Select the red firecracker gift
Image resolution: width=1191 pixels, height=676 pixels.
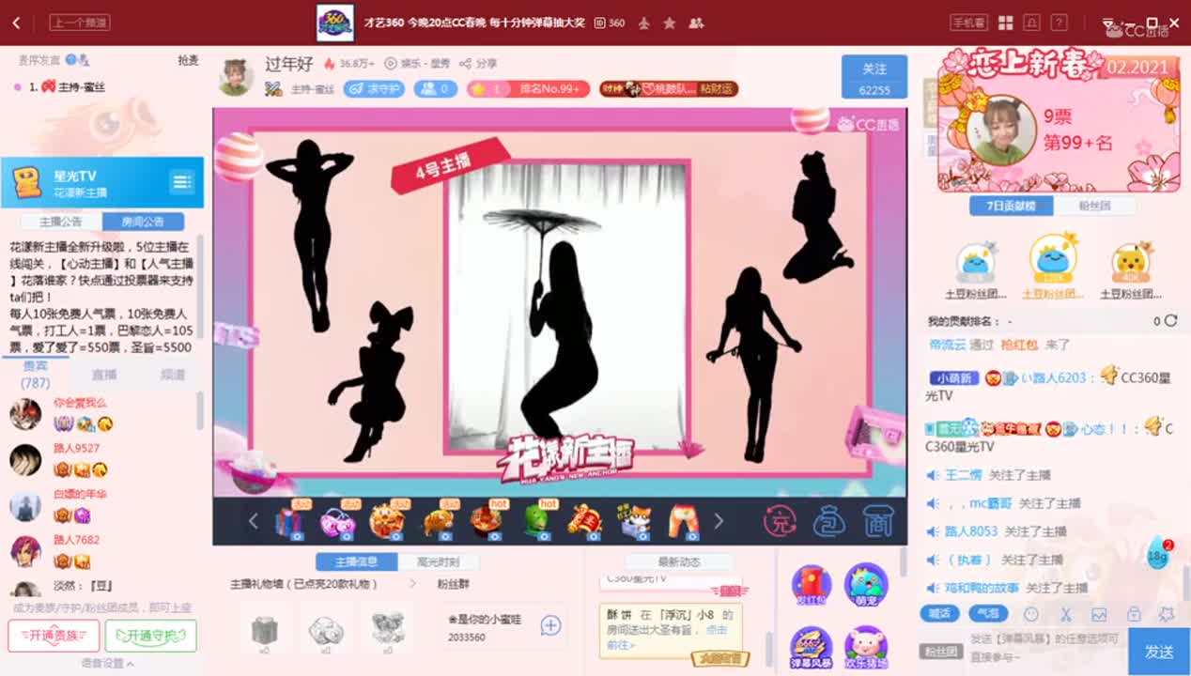pyautogui.click(x=586, y=521)
